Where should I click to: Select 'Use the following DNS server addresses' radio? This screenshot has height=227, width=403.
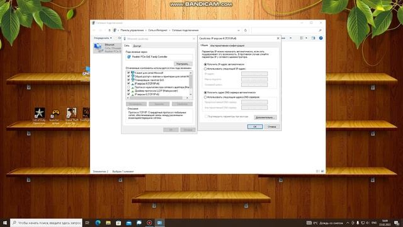click(x=205, y=97)
